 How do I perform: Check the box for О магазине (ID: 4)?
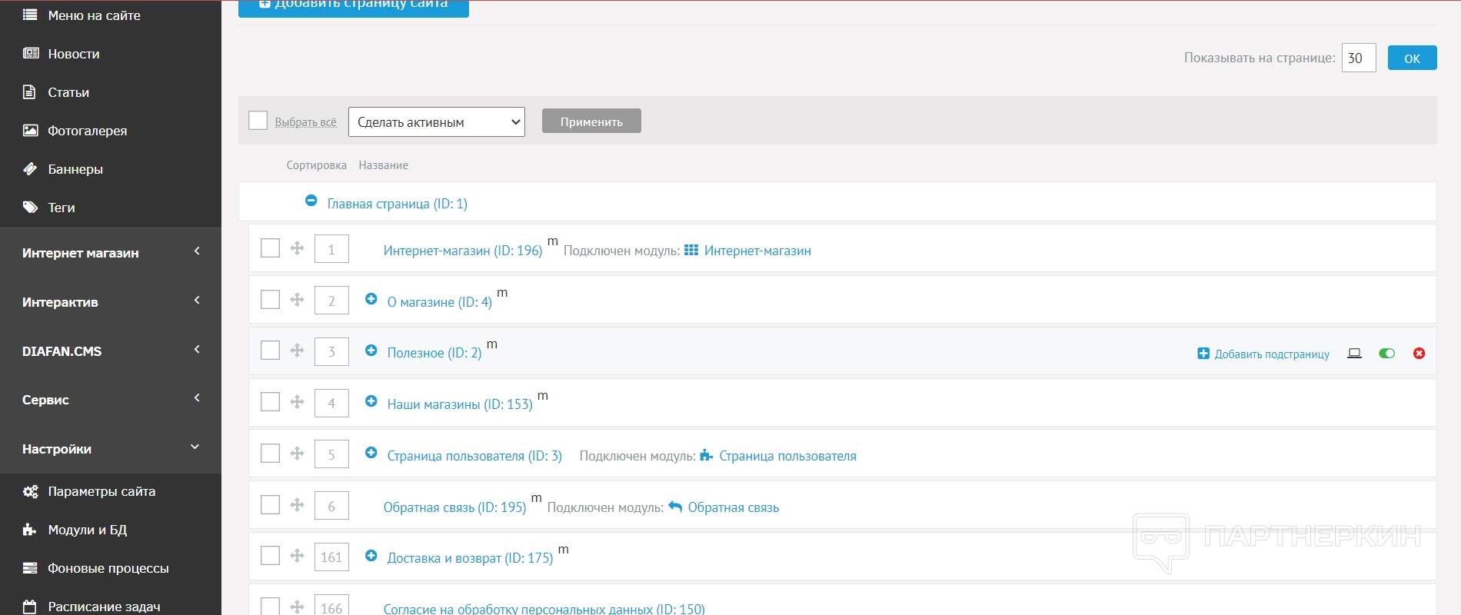tap(270, 300)
